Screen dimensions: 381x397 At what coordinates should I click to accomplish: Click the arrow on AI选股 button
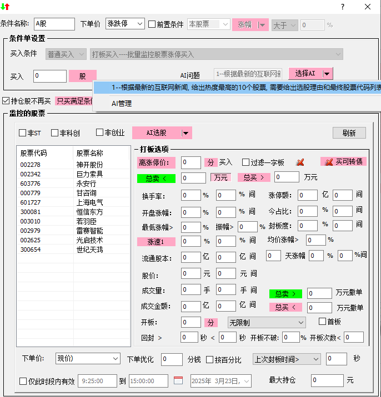[x=186, y=133]
